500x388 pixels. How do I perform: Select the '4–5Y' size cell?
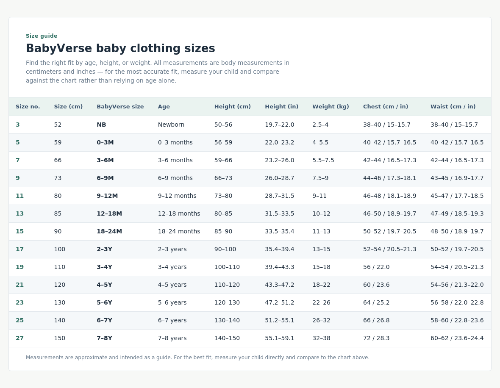[x=104, y=285]
